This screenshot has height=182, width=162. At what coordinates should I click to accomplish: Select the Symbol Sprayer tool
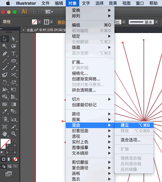[x=5, y=119]
